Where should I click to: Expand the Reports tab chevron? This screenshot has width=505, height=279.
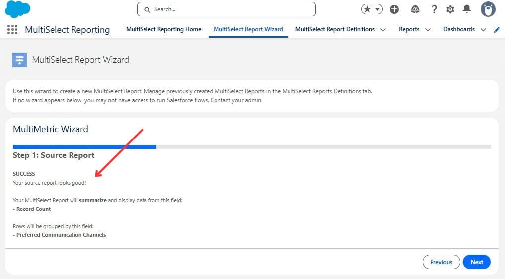[428, 30]
